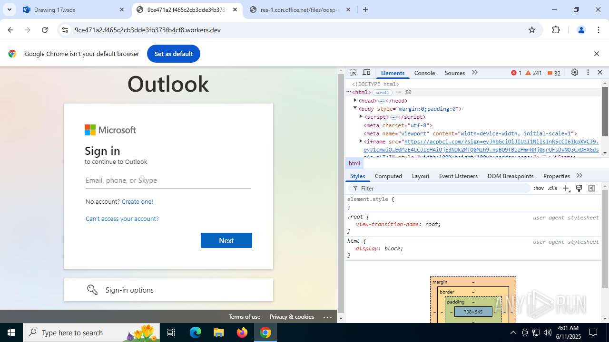Image resolution: width=609 pixels, height=342 pixels.
Task: Show more DevTools panels chevron
Action: (474, 73)
